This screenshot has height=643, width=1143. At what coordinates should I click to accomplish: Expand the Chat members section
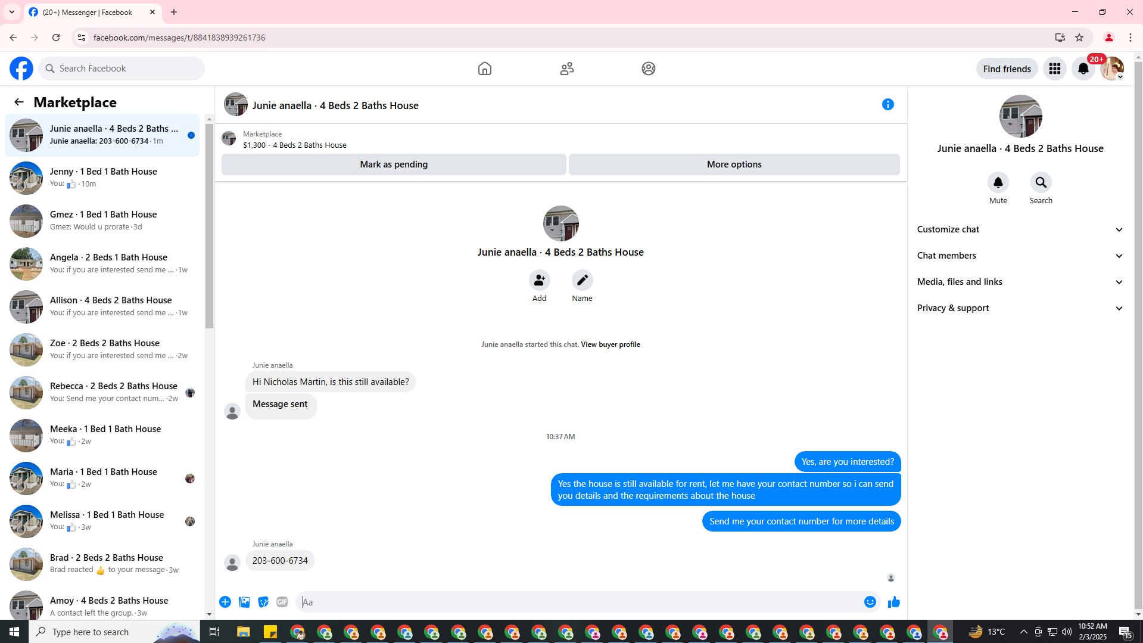(1020, 256)
